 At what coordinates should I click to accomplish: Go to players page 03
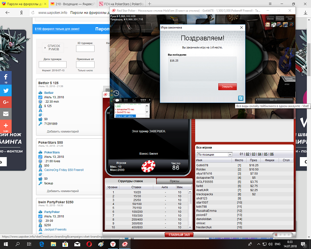point(254,154)
